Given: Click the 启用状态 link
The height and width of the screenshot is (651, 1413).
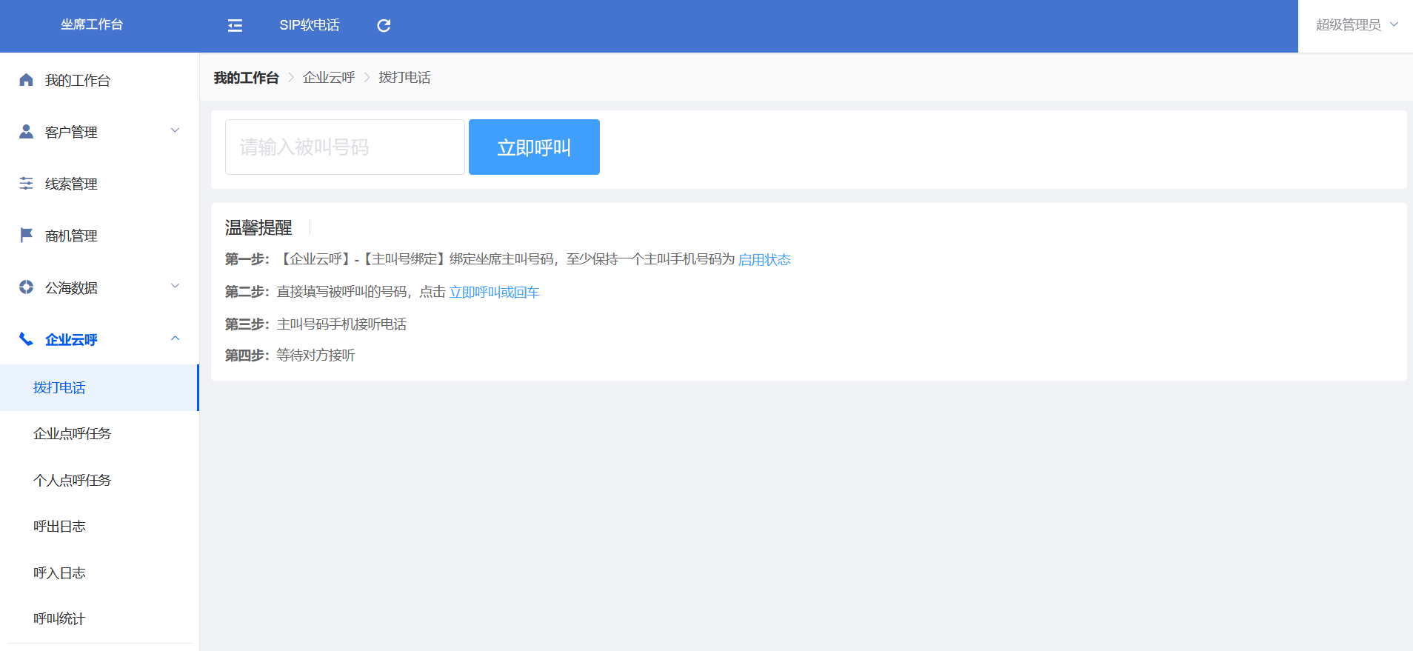Looking at the screenshot, I should tap(764, 260).
